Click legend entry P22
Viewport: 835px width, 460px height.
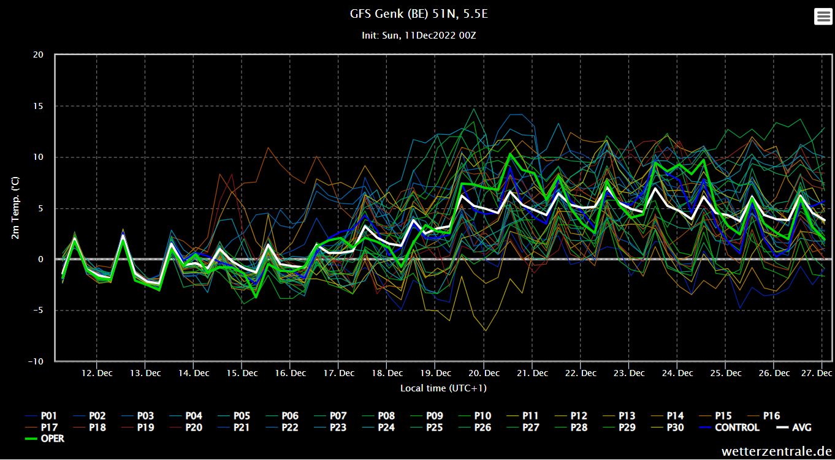pyautogui.click(x=283, y=428)
